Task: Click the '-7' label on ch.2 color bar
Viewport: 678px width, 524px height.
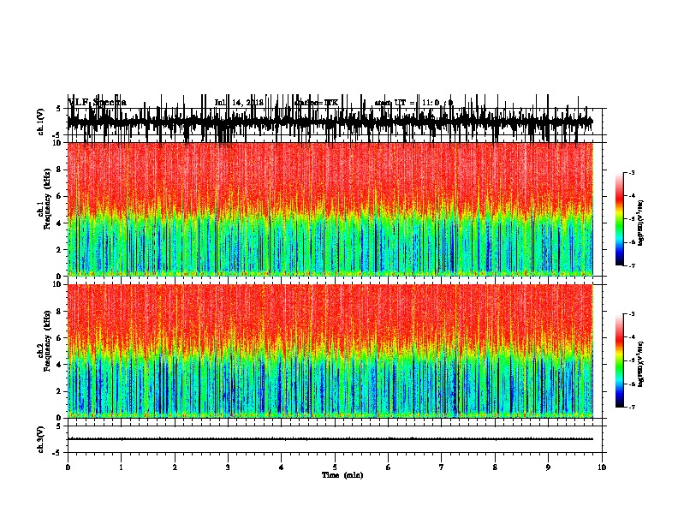Action: (x=631, y=408)
